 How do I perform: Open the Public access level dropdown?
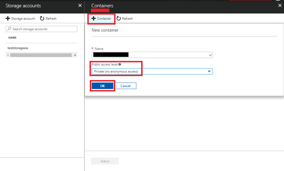[x=152, y=71]
